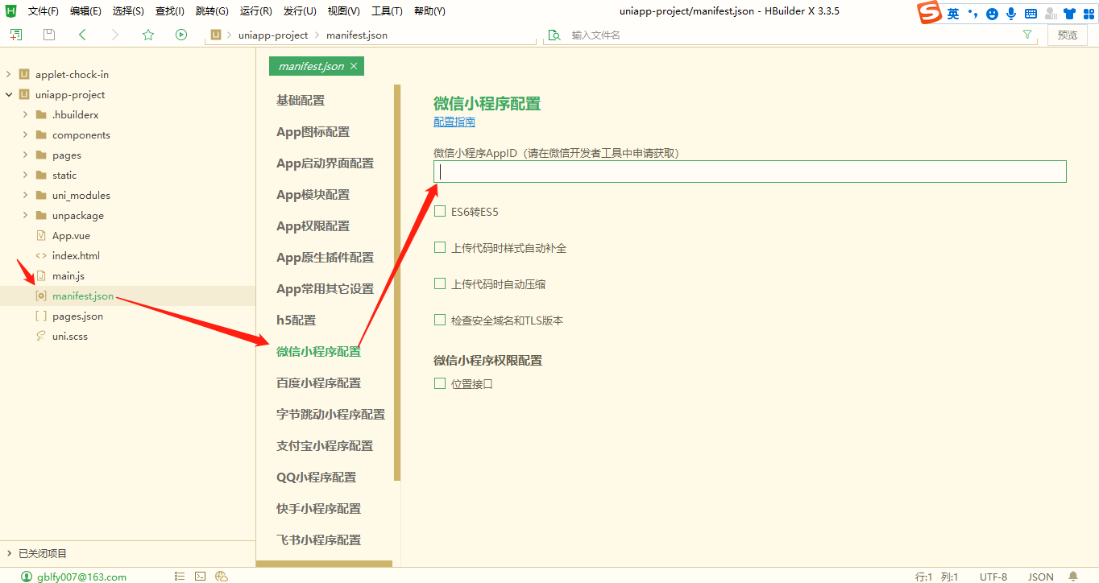Open the 工具(T) menu
The height and width of the screenshot is (583, 1099).
click(x=387, y=11)
